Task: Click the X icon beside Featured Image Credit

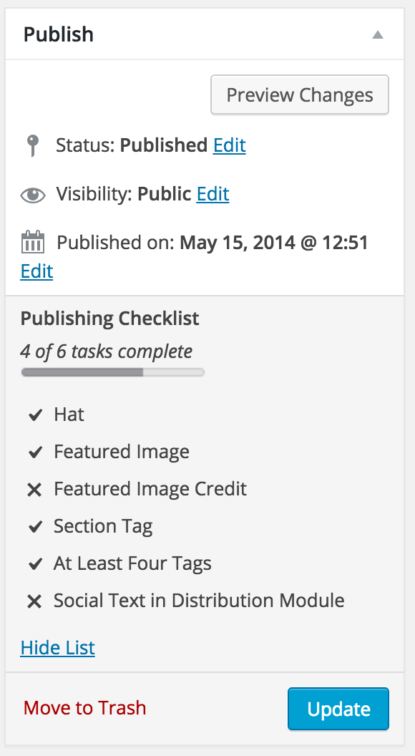Action: tap(34, 490)
